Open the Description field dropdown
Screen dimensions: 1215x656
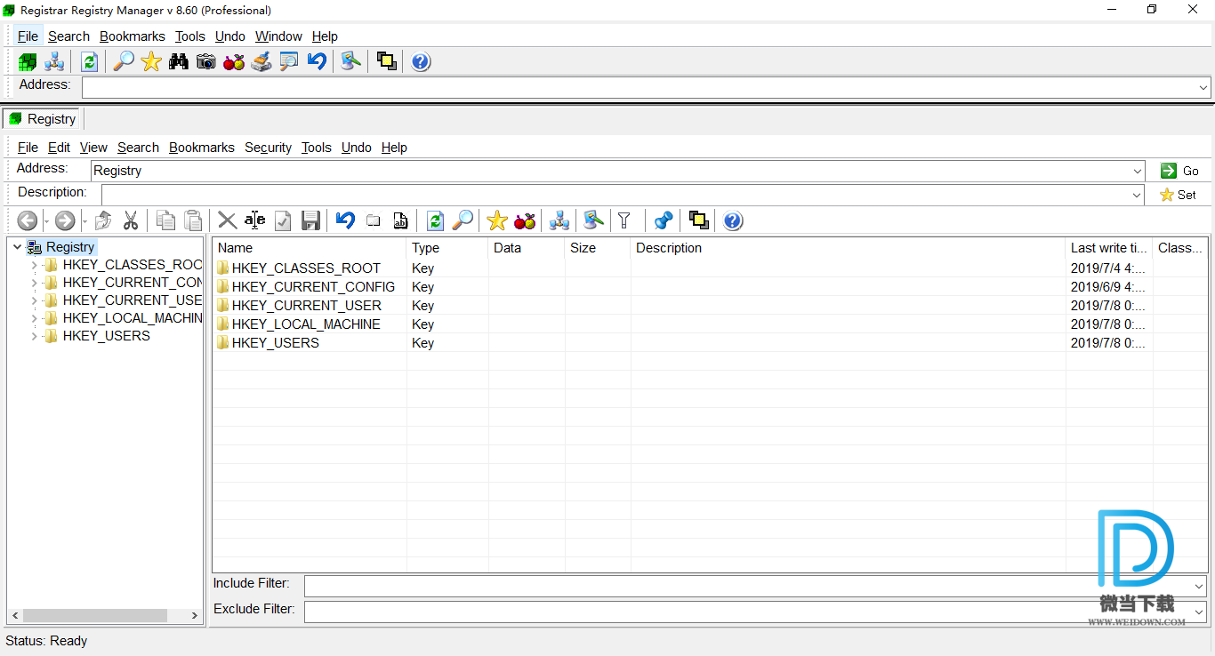[x=1138, y=195]
